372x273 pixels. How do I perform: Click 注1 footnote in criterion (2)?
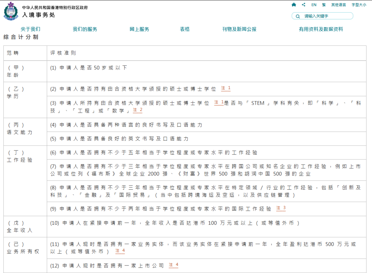(x=226, y=88)
